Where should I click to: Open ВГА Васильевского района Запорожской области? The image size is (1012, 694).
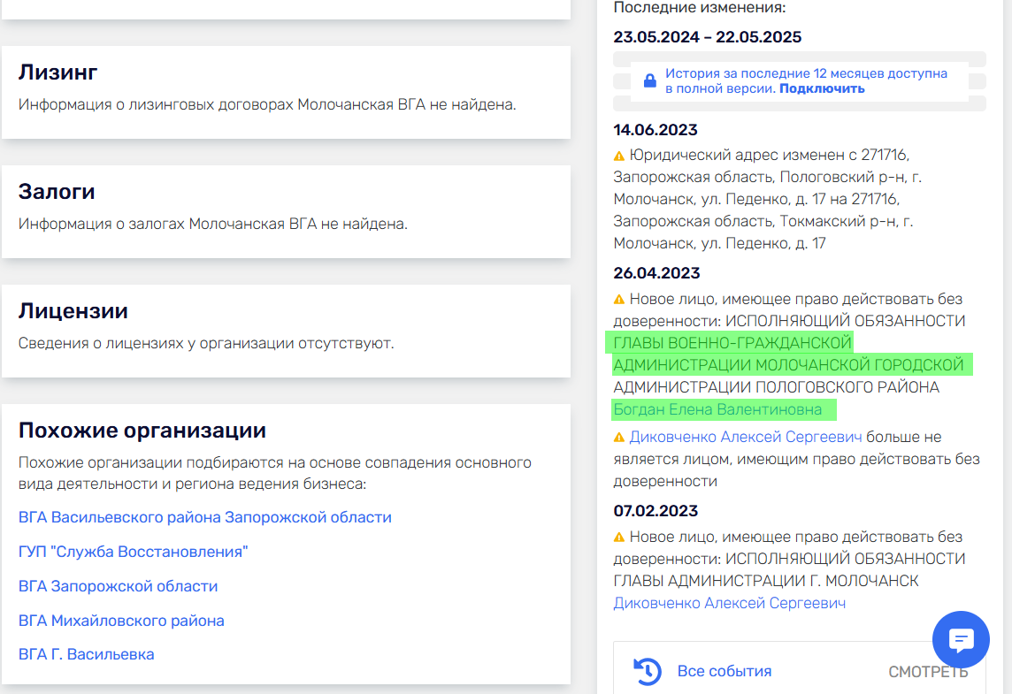[x=205, y=517]
